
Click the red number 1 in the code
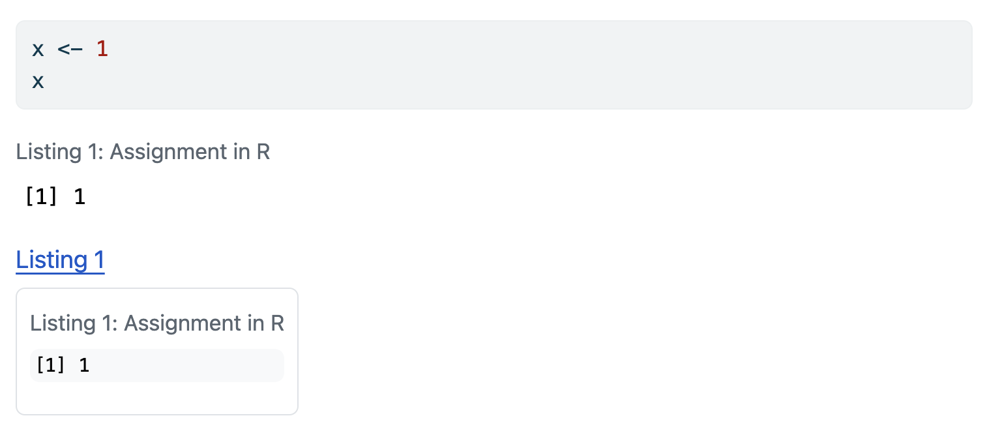pos(102,49)
